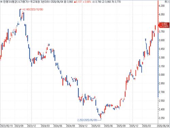Image resolution: width=170 pixels, height=128 pixels.
Task: Click the 3,450 price axis label
Action: point(161,49)
